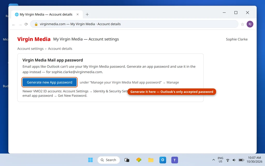Maximize the browser window
This screenshot has width=265, height=166.
(x=236, y=12)
